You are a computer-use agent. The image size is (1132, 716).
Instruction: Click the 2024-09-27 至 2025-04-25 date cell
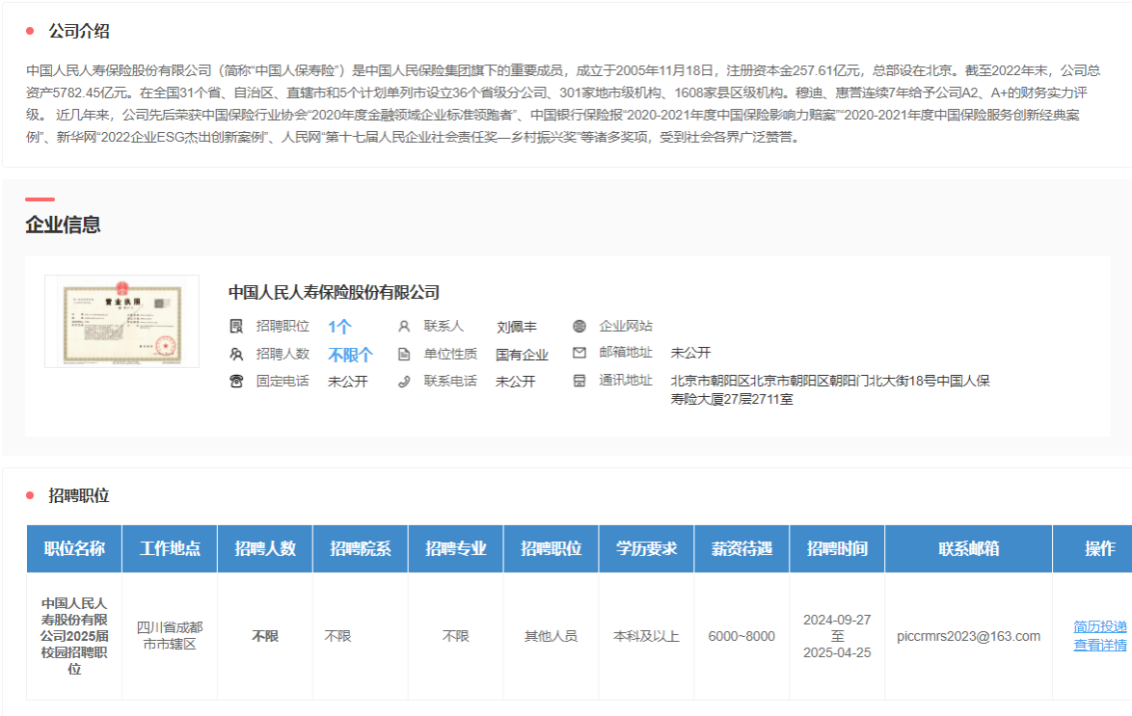tap(837, 636)
